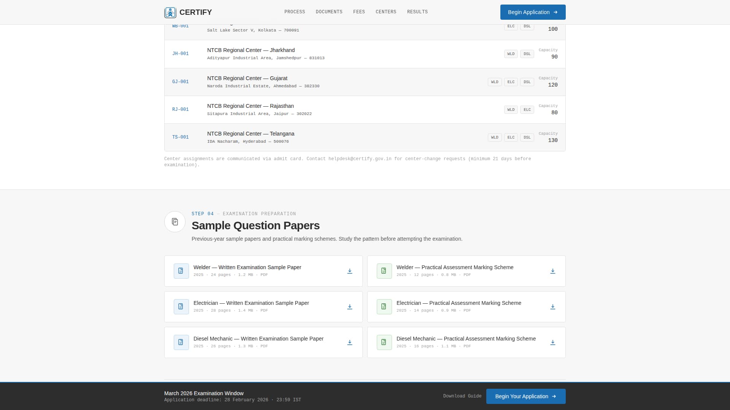Screen dimensions: 730x410
Task: Click the blue document icon for Diesel Mechanic paper
Action: [x=181, y=342]
